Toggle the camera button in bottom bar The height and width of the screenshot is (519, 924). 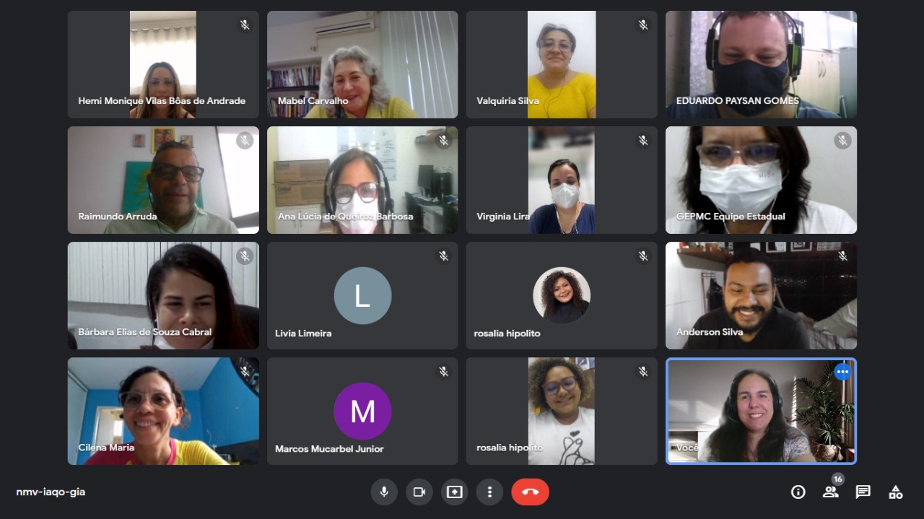point(419,492)
